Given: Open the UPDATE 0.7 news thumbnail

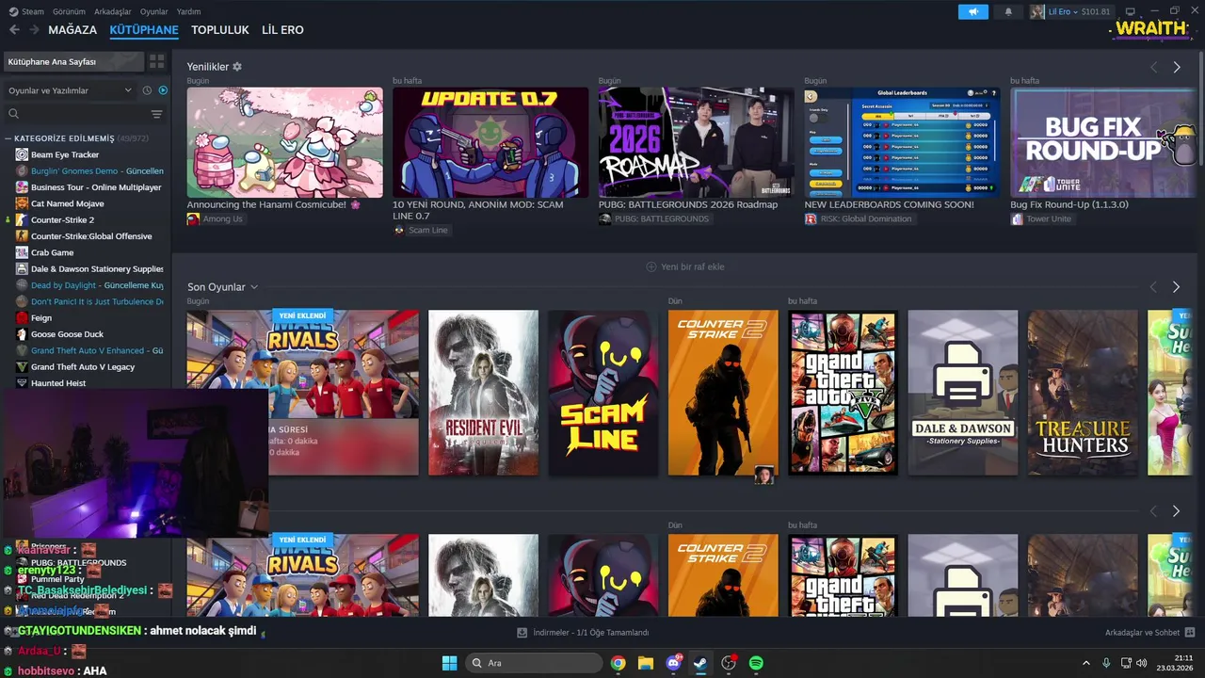Looking at the screenshot, I should click(x=490, y=143).
